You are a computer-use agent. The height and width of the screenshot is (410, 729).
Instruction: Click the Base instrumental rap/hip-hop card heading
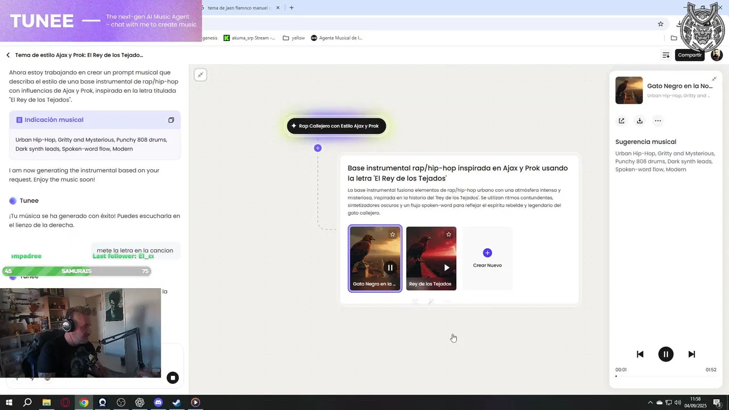tap(458, 173)
